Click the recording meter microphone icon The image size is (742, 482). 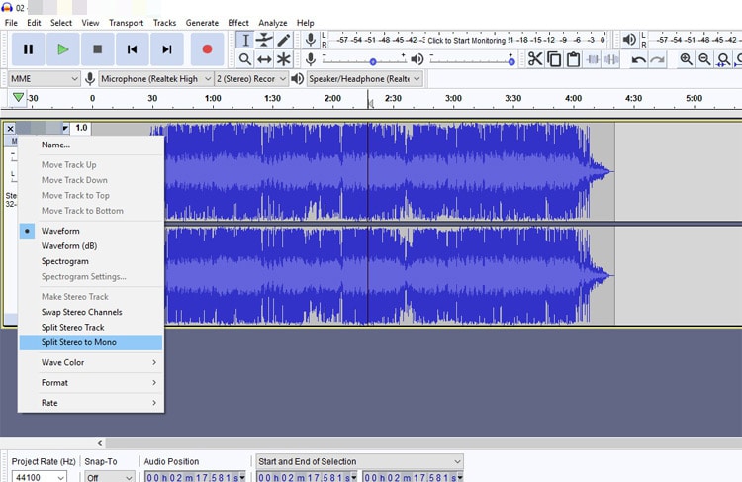tap(311, 40)
